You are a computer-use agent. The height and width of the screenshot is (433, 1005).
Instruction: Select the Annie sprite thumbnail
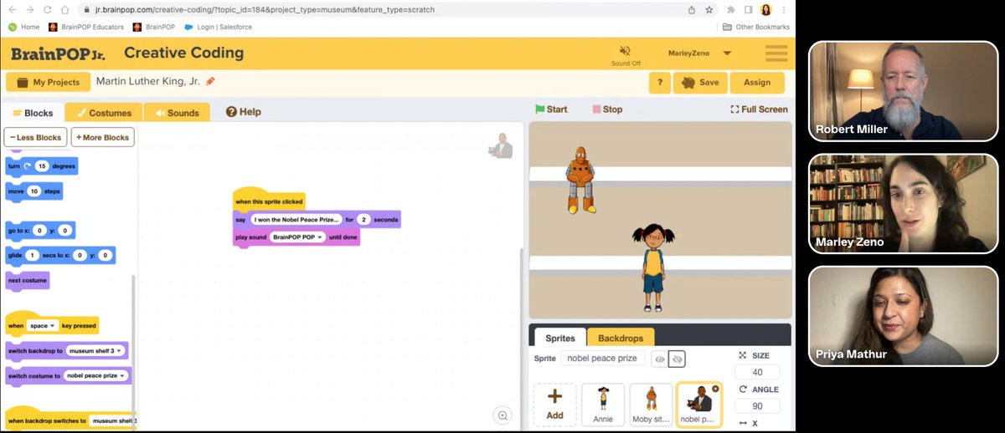click(603, 405)
